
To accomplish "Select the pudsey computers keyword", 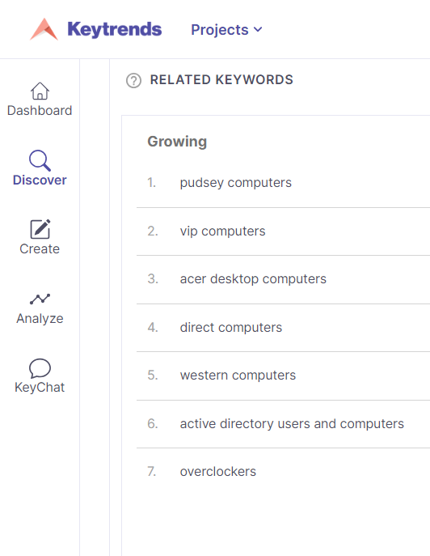I will click(235, 183).
